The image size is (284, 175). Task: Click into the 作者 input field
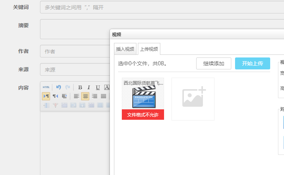[75, 51]
